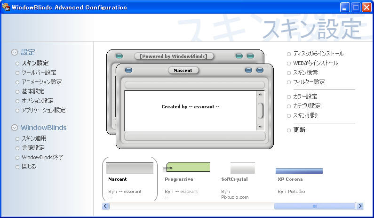This screenshot has height=218, width=374.
Task: Click スキン削除 to delete skin
Action: [x=305, y=115]
